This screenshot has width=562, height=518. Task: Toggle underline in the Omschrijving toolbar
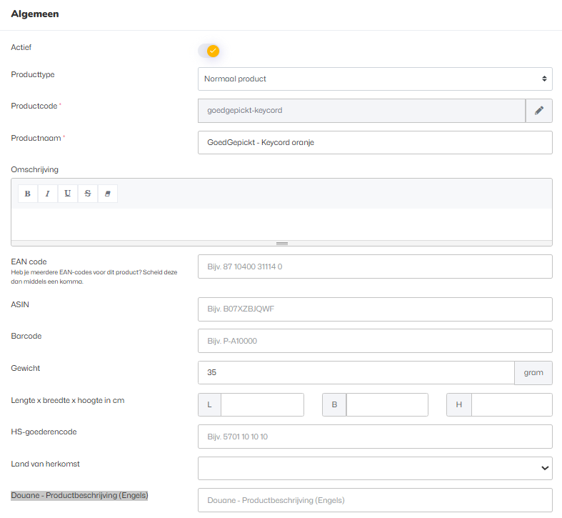click(68, 194)
